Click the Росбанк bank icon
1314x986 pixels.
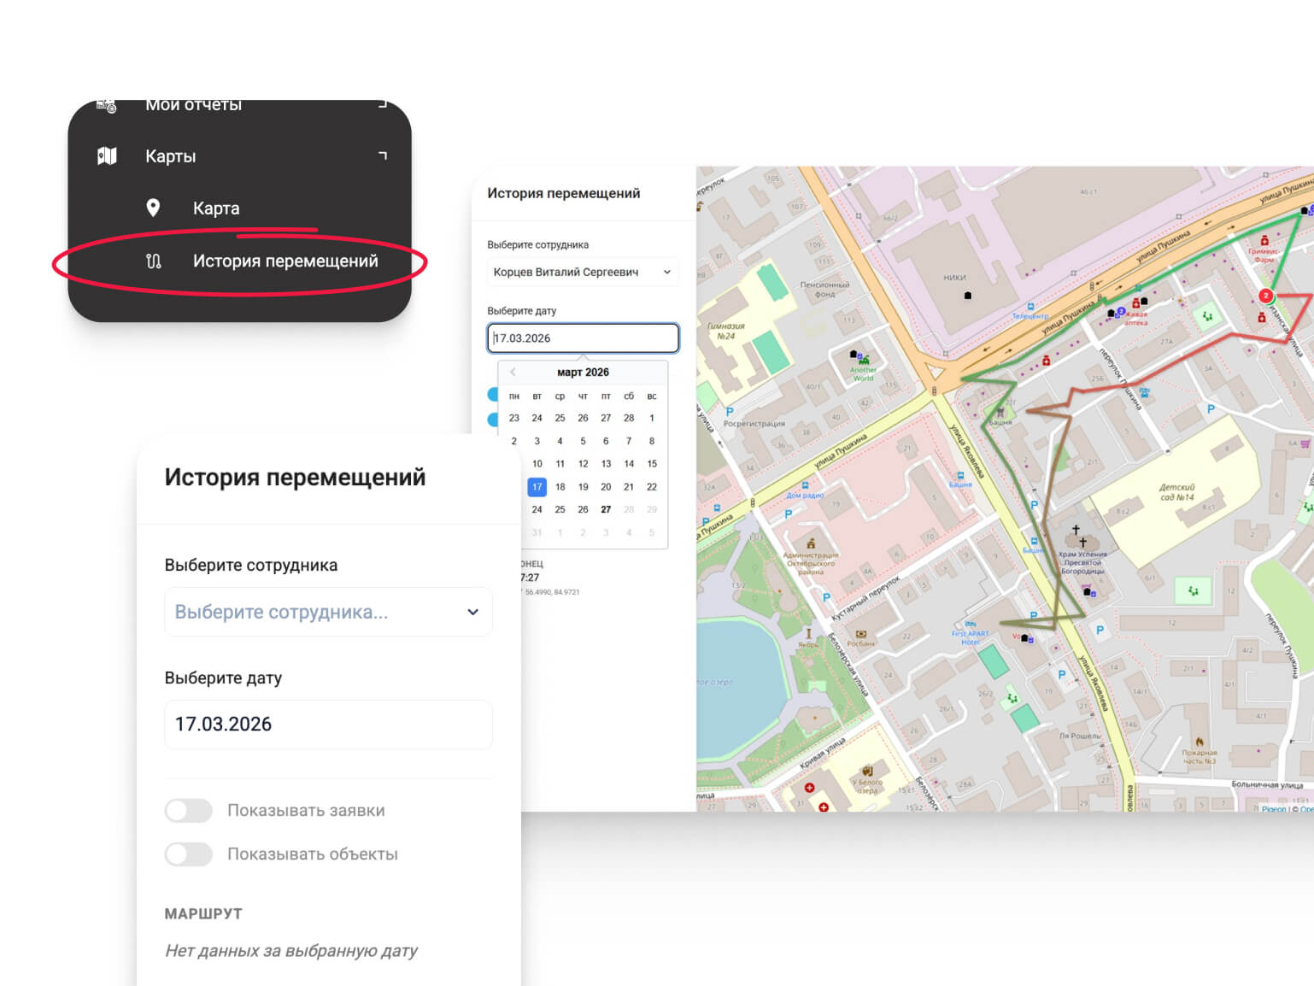[860, 634]
